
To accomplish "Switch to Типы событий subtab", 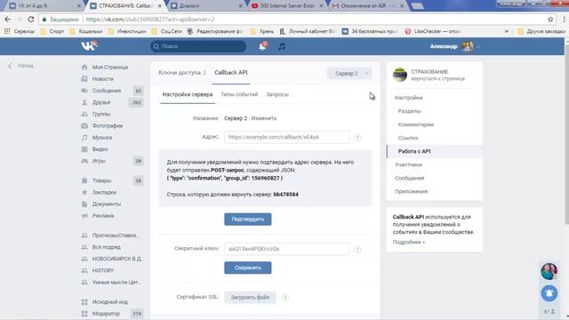I will tap(239, 94).
